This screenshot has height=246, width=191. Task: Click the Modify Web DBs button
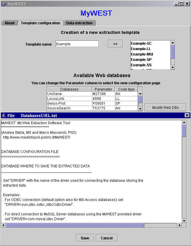pyautogui.click(x=166, y=108)
